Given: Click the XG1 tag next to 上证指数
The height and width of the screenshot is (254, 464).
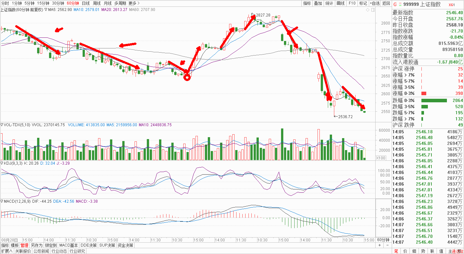Looking at the screenshot, I should [451, 5].
